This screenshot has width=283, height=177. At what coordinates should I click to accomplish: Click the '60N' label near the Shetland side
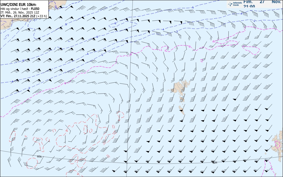point(215,163)
